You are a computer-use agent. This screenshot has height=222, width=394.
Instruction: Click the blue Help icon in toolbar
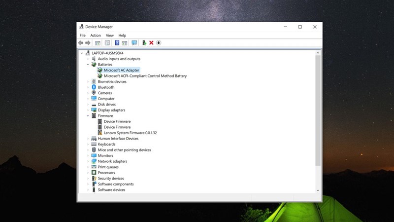(x=117, y=43)
